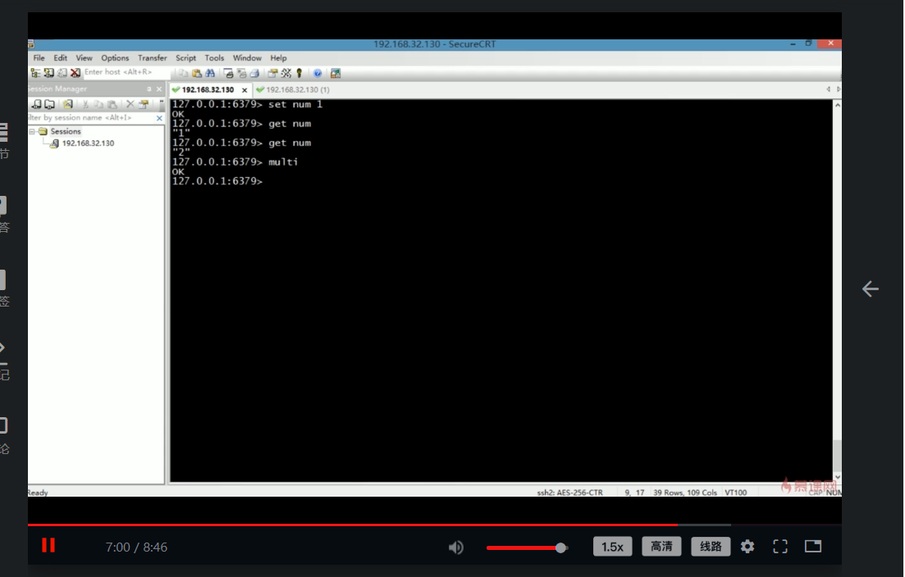The image size is (905, 577).
Task: Click the printer Print icon
Action: pos(254,73)
